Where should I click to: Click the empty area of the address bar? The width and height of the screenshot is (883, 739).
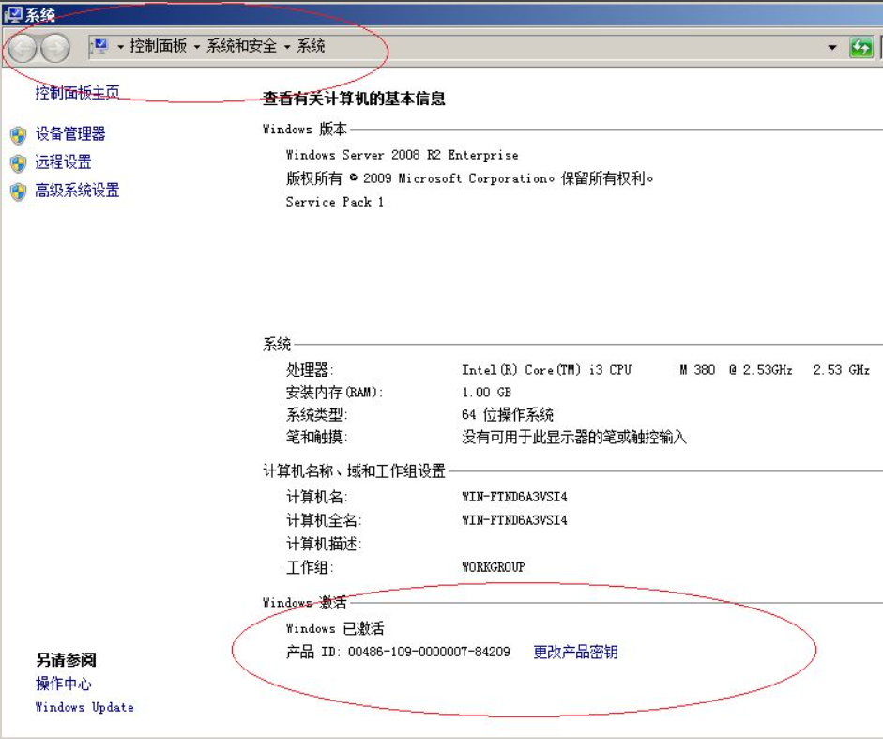coord(563,47)
